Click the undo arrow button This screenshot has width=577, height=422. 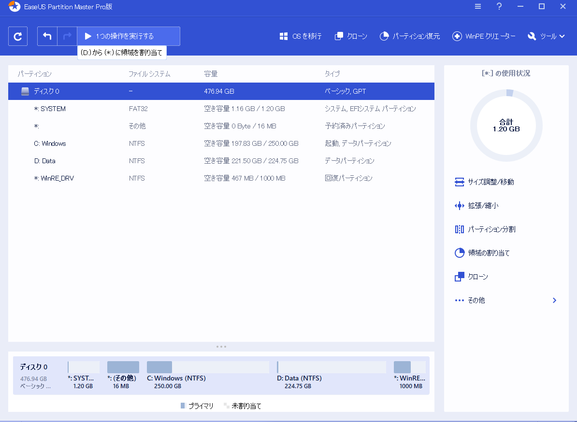point(47,36)
